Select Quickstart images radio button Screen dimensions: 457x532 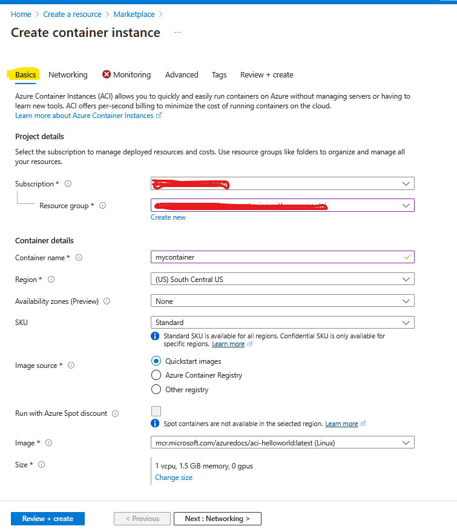pos(156,361)
